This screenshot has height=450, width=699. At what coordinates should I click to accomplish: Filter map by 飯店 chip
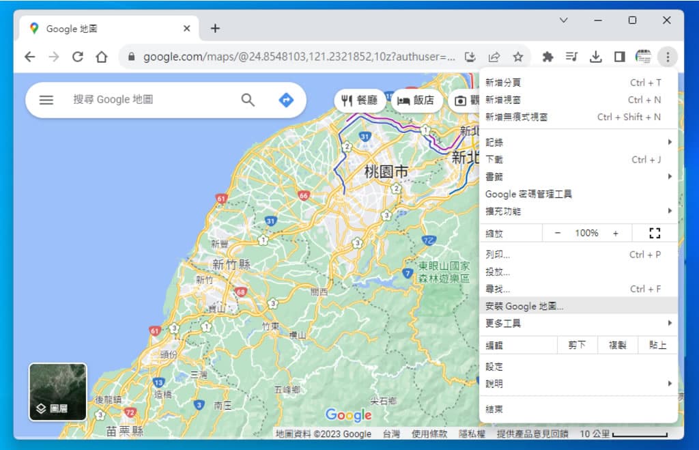416,100
